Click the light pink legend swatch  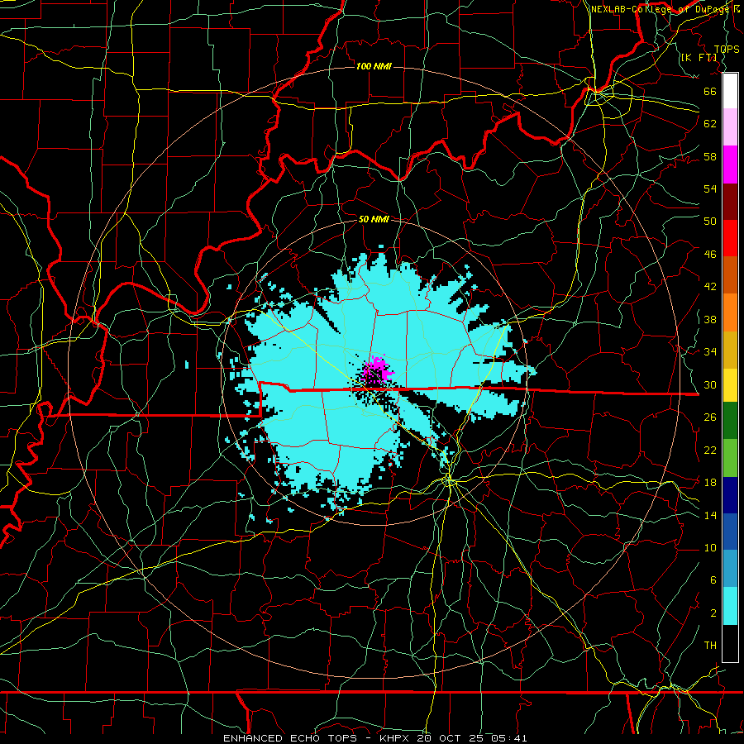(730, 127)
